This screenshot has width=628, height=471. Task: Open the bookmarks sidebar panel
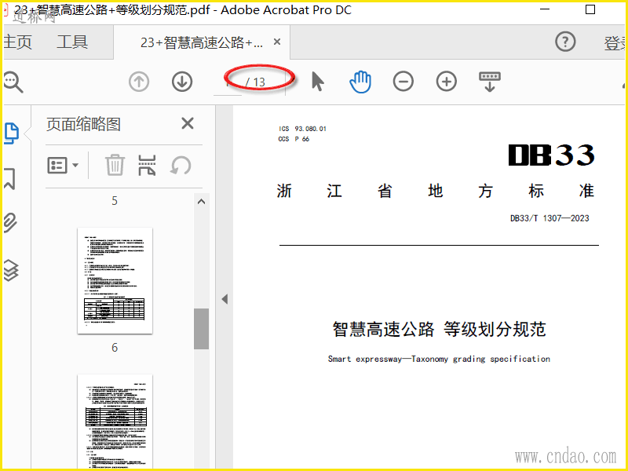point(9,178)
